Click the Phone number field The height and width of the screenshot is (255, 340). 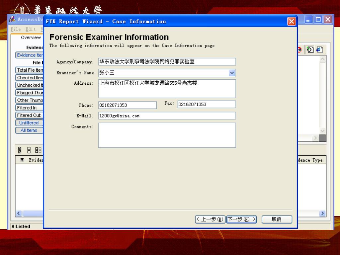(127, 105)
